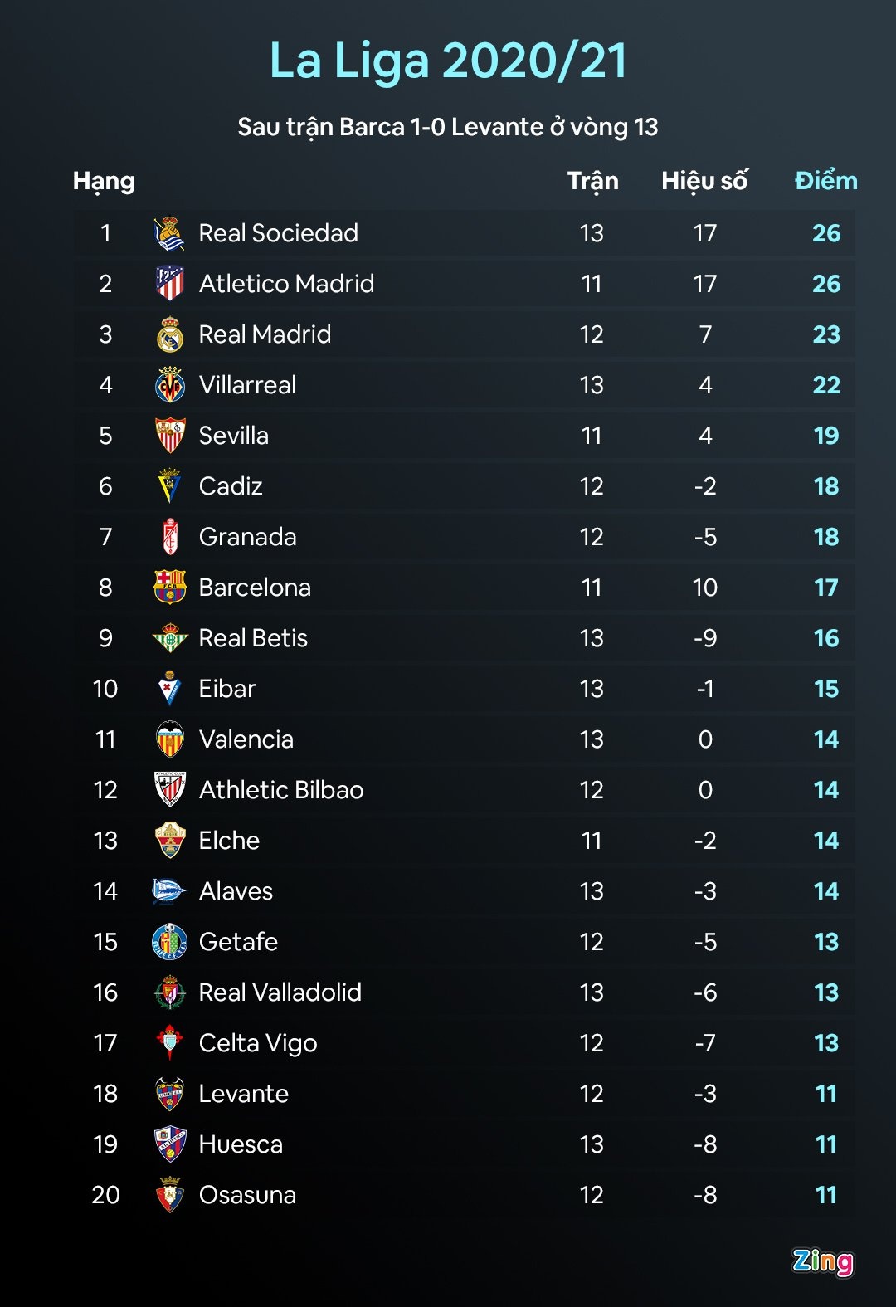Screen dimensions: 896x1307
Task: Click the Atletico Madrid club crest
Action: coord(170,284)
